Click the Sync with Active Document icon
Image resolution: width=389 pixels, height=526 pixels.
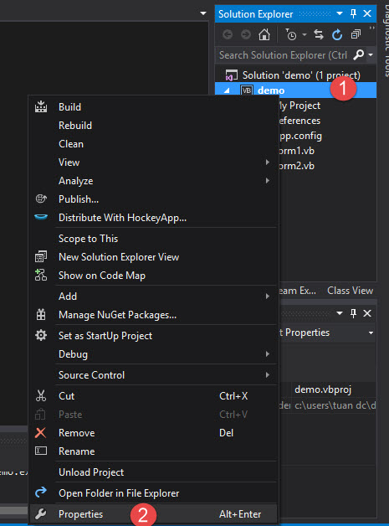pos(319,34)
